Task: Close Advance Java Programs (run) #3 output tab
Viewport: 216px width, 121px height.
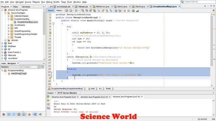Action: pos(142,97)
